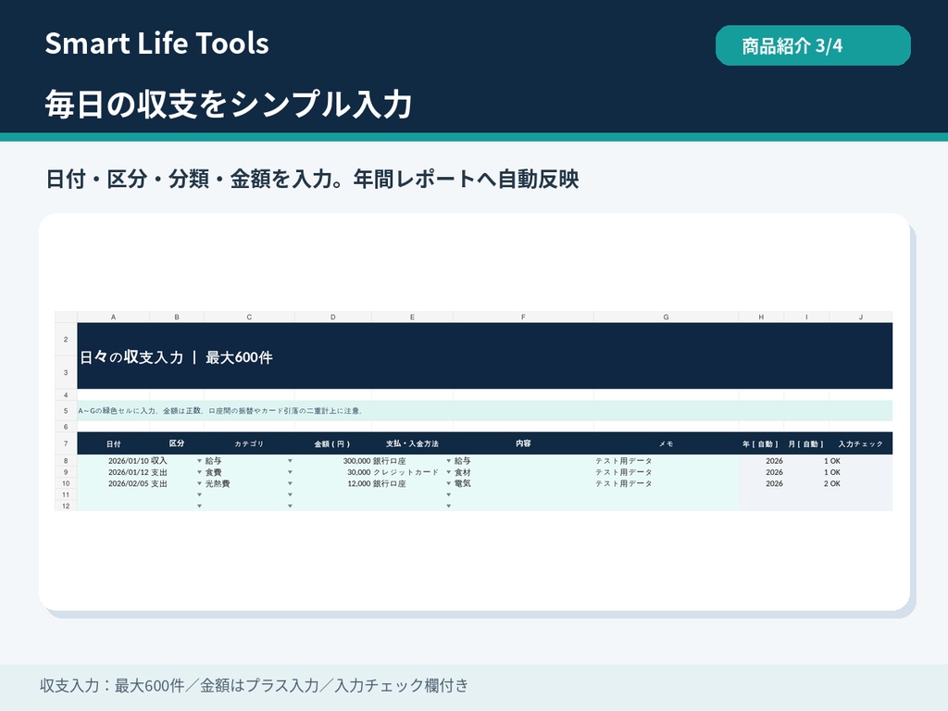The width and height of the screenshot is (948, 711).
Task: Select row 10 header number
Action: pos(66,483)
